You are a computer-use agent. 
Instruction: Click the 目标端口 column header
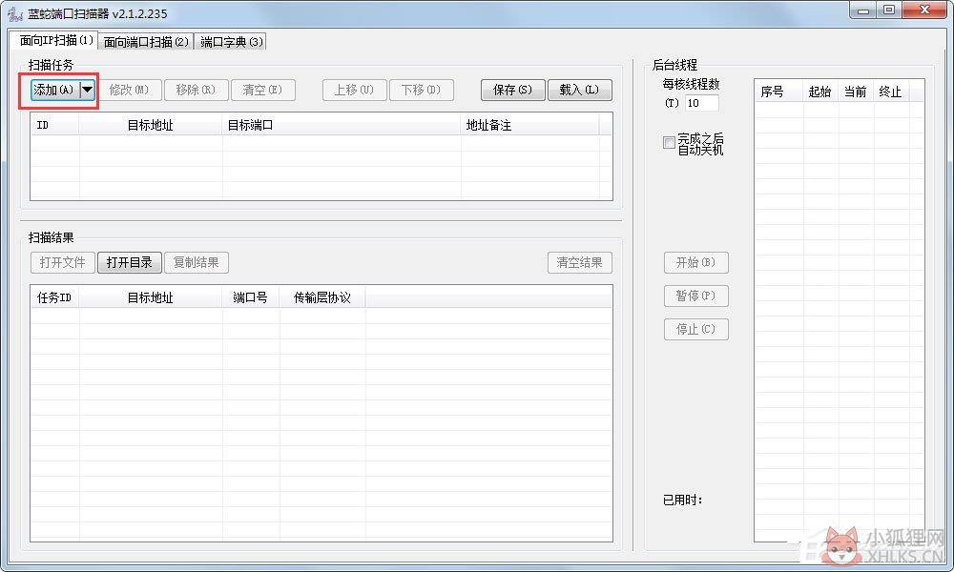[342, 125]
